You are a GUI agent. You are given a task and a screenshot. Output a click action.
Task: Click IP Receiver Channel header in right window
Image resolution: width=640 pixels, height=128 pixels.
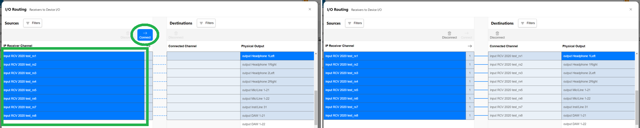tap(340, 46)
